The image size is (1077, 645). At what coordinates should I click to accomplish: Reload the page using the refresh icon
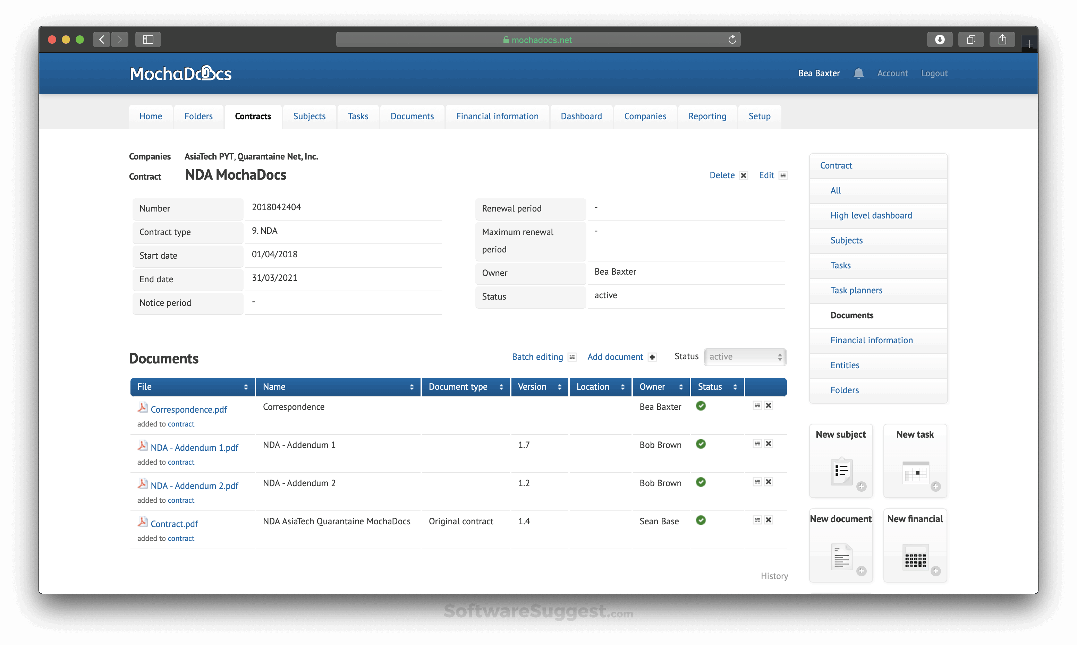tap(732, 40)
